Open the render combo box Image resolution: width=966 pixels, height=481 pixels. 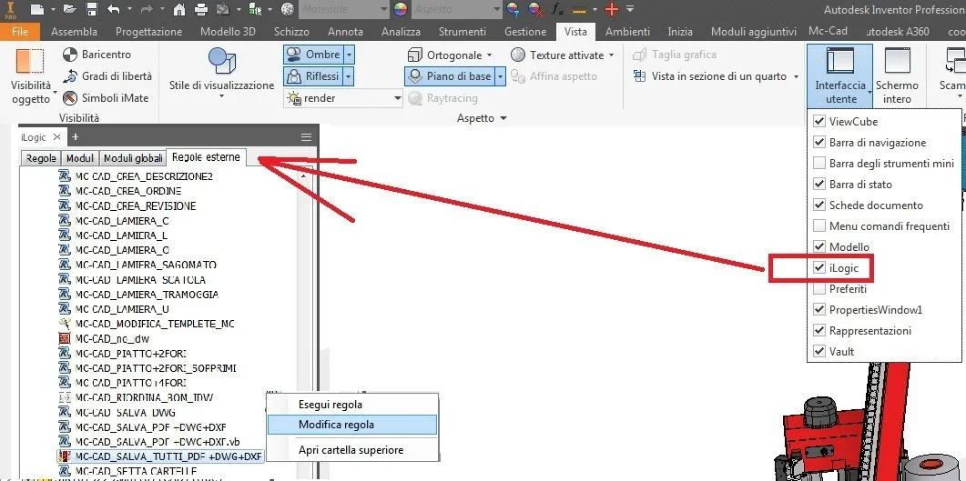(x=343, y=98)
